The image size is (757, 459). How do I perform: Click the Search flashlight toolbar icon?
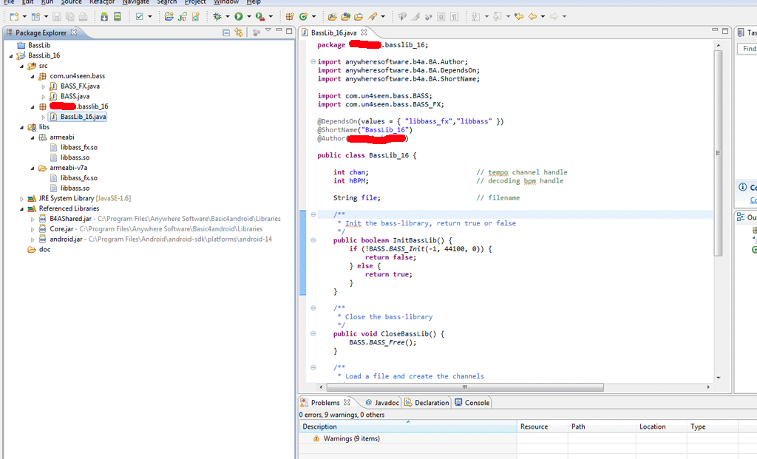coord(373,17)
